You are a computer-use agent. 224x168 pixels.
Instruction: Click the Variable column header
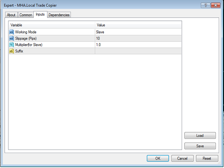pos(52,25)
